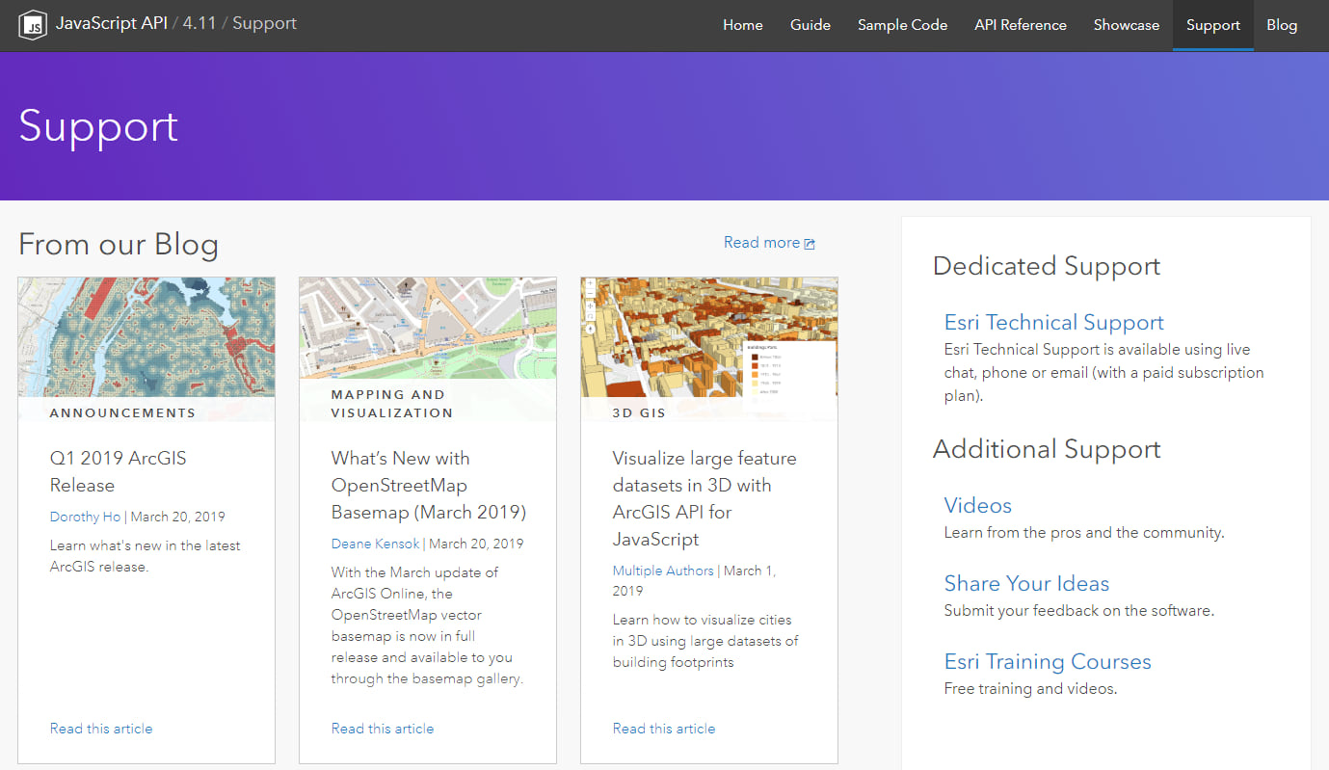Image resolution: width=1329 pixels, height=770 pixels.
Task: Open Sample Code in the navigation
Action: click(x=903, y=25)
